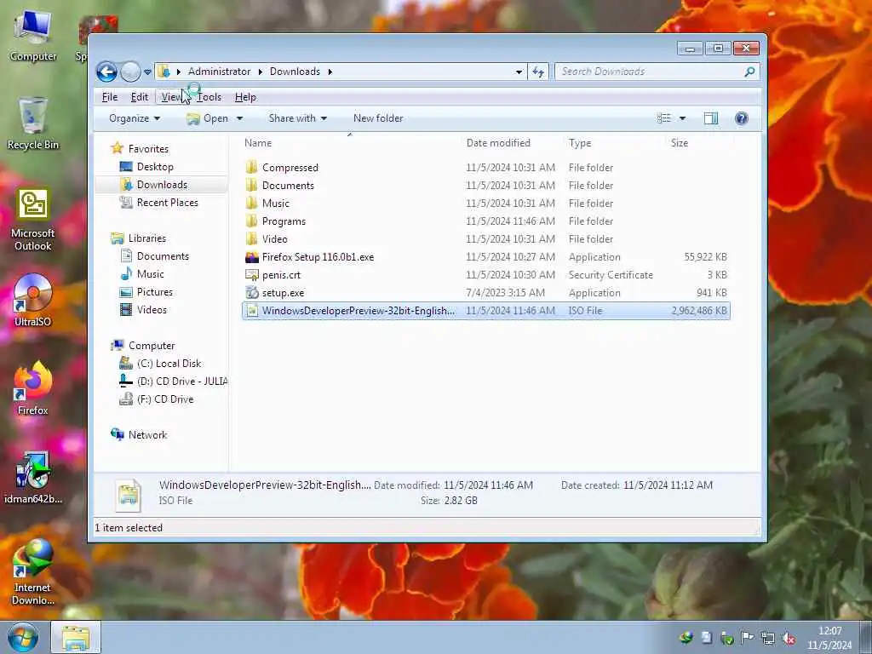This screenshot has width=872, height=654.
Task: Click the New folder button
Action: click(378, 118)
